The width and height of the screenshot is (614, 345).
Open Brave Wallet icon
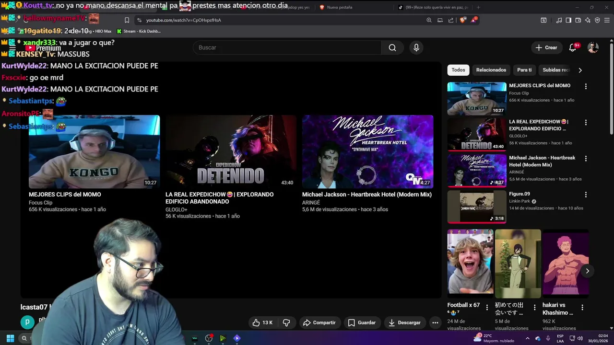[578, 20]
